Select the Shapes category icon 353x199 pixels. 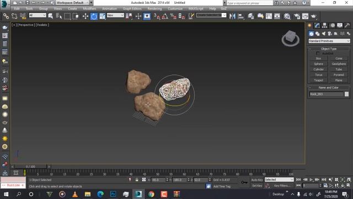[318, 34]
